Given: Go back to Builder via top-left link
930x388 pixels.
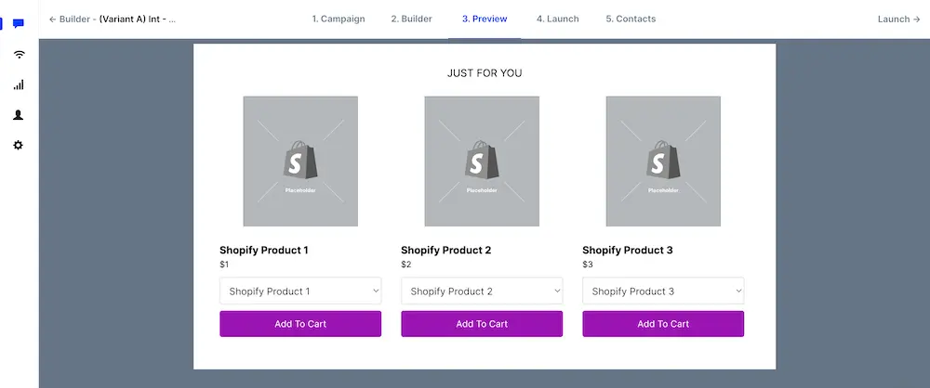Looking at the screenshot, I should coord(112,19).
